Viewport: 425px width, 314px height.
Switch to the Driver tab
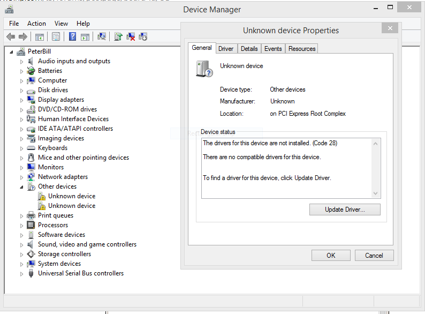click(x=226, y=49)
